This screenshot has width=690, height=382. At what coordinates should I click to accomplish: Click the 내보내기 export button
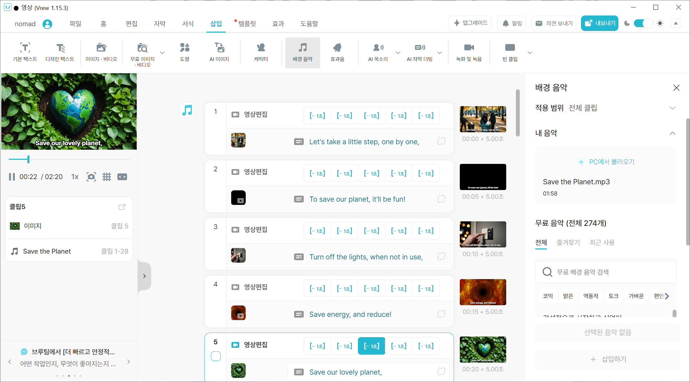pos(599,23)
